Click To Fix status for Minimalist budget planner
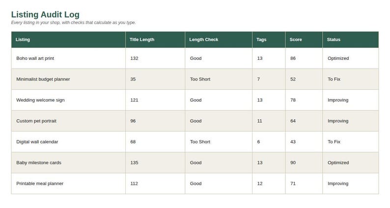Screen dimensions: 390x208 tap(334, 79)
